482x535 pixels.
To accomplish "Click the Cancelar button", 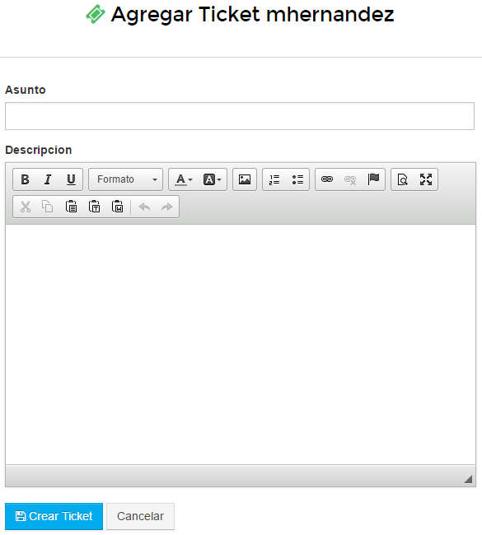I will coord(140,516).
